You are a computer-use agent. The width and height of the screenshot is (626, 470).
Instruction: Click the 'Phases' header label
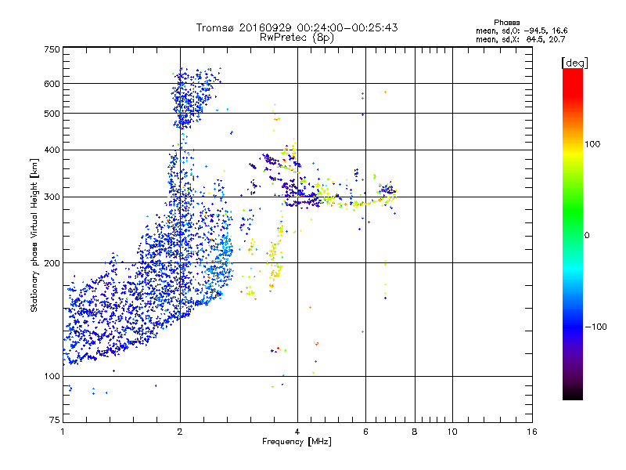click(506, 23)
